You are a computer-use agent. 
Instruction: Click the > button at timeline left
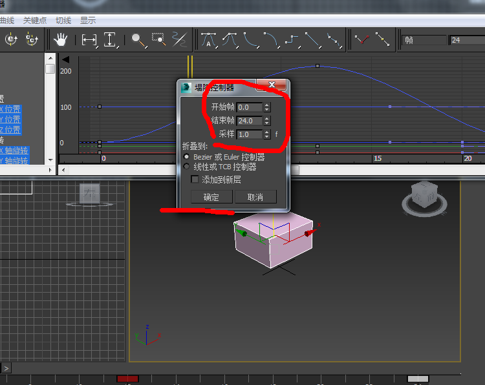point(6,368)
